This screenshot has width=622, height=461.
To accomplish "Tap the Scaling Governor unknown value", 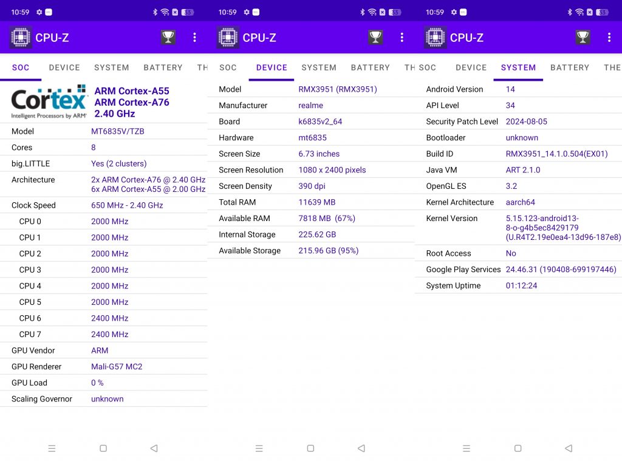I will pos(107,399).
